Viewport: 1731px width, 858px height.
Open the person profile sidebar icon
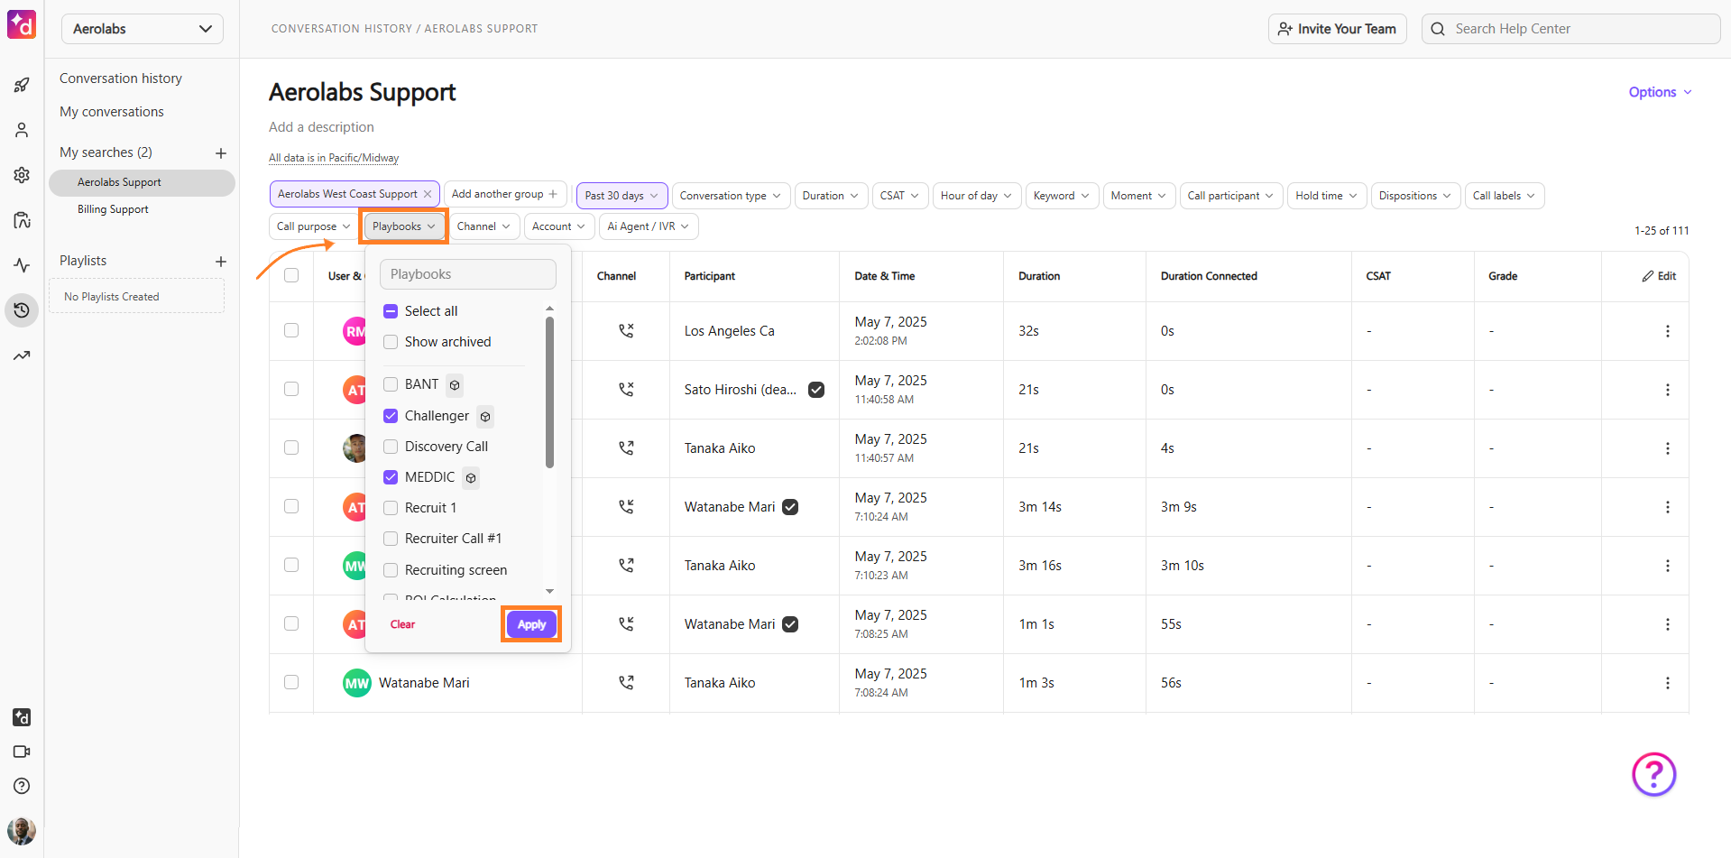[x=22, y=130]
